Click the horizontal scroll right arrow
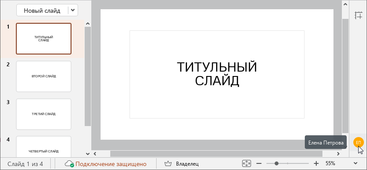Viewport: 367px width, 170px height. (338, 154)
